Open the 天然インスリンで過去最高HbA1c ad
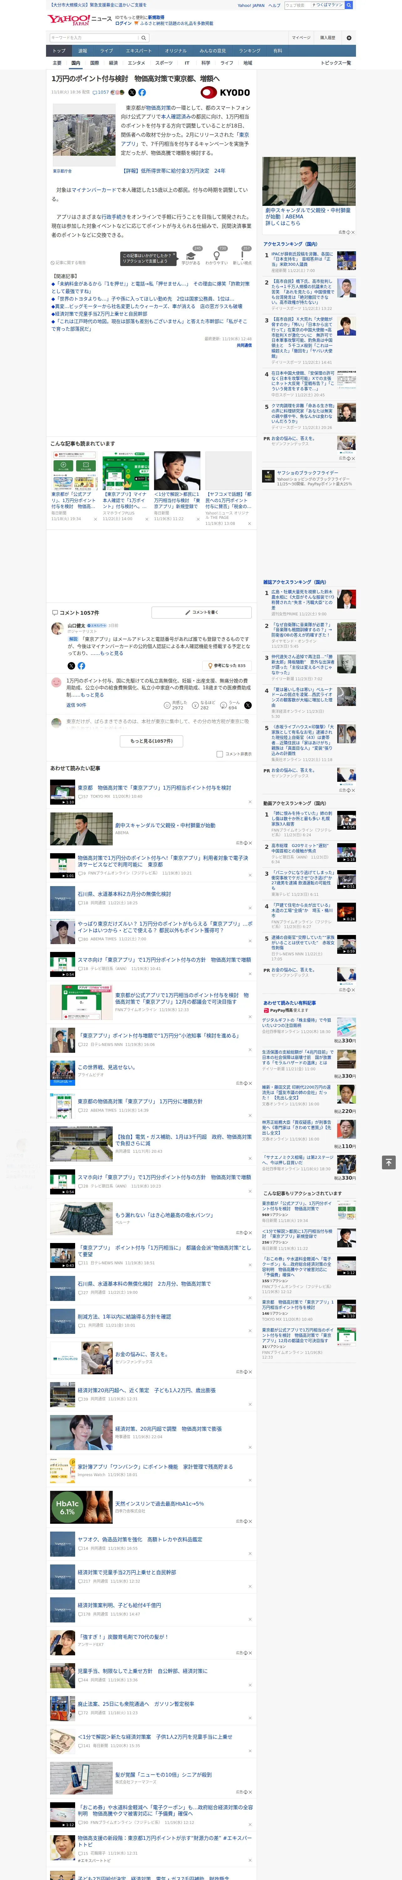The image size is (402, 1880). point(160,1503)
